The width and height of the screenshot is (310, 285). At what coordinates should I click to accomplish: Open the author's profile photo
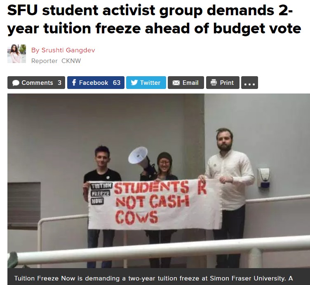[x=16, y=54]
